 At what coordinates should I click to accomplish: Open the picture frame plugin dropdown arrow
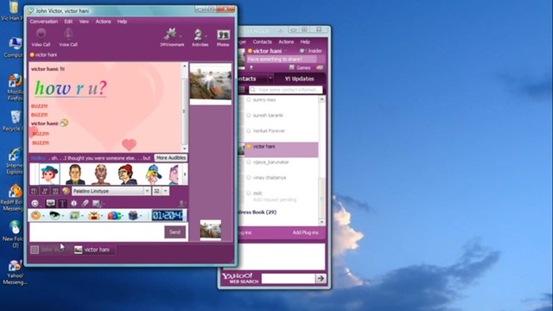82,216
